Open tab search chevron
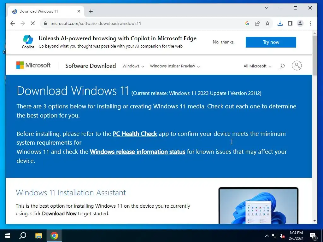Image resolution: width=323 pixels, height=242 pixels. point(266,8)
